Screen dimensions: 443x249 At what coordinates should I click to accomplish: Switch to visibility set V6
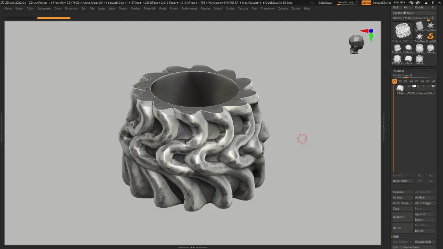422,81
